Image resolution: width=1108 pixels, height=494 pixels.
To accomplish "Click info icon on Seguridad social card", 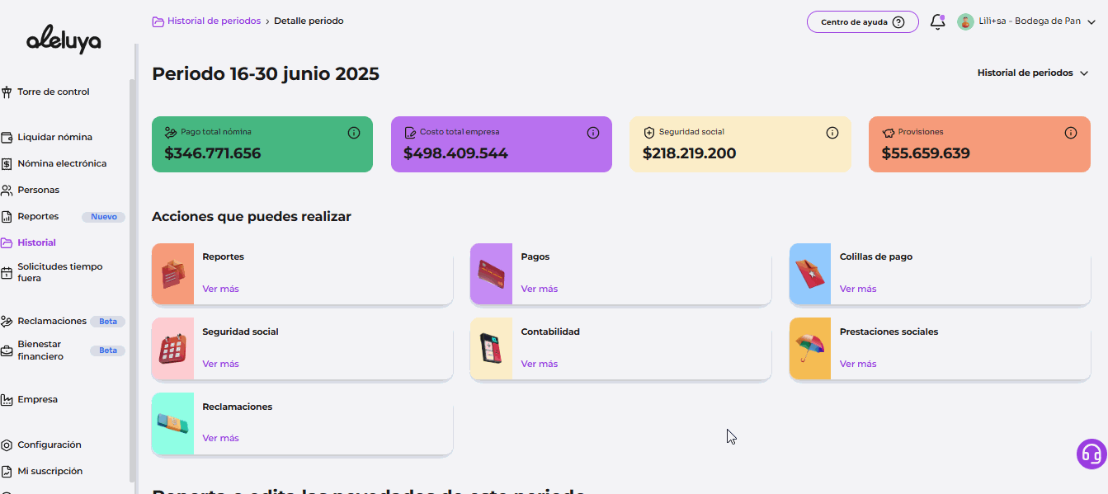I will 832,133.
